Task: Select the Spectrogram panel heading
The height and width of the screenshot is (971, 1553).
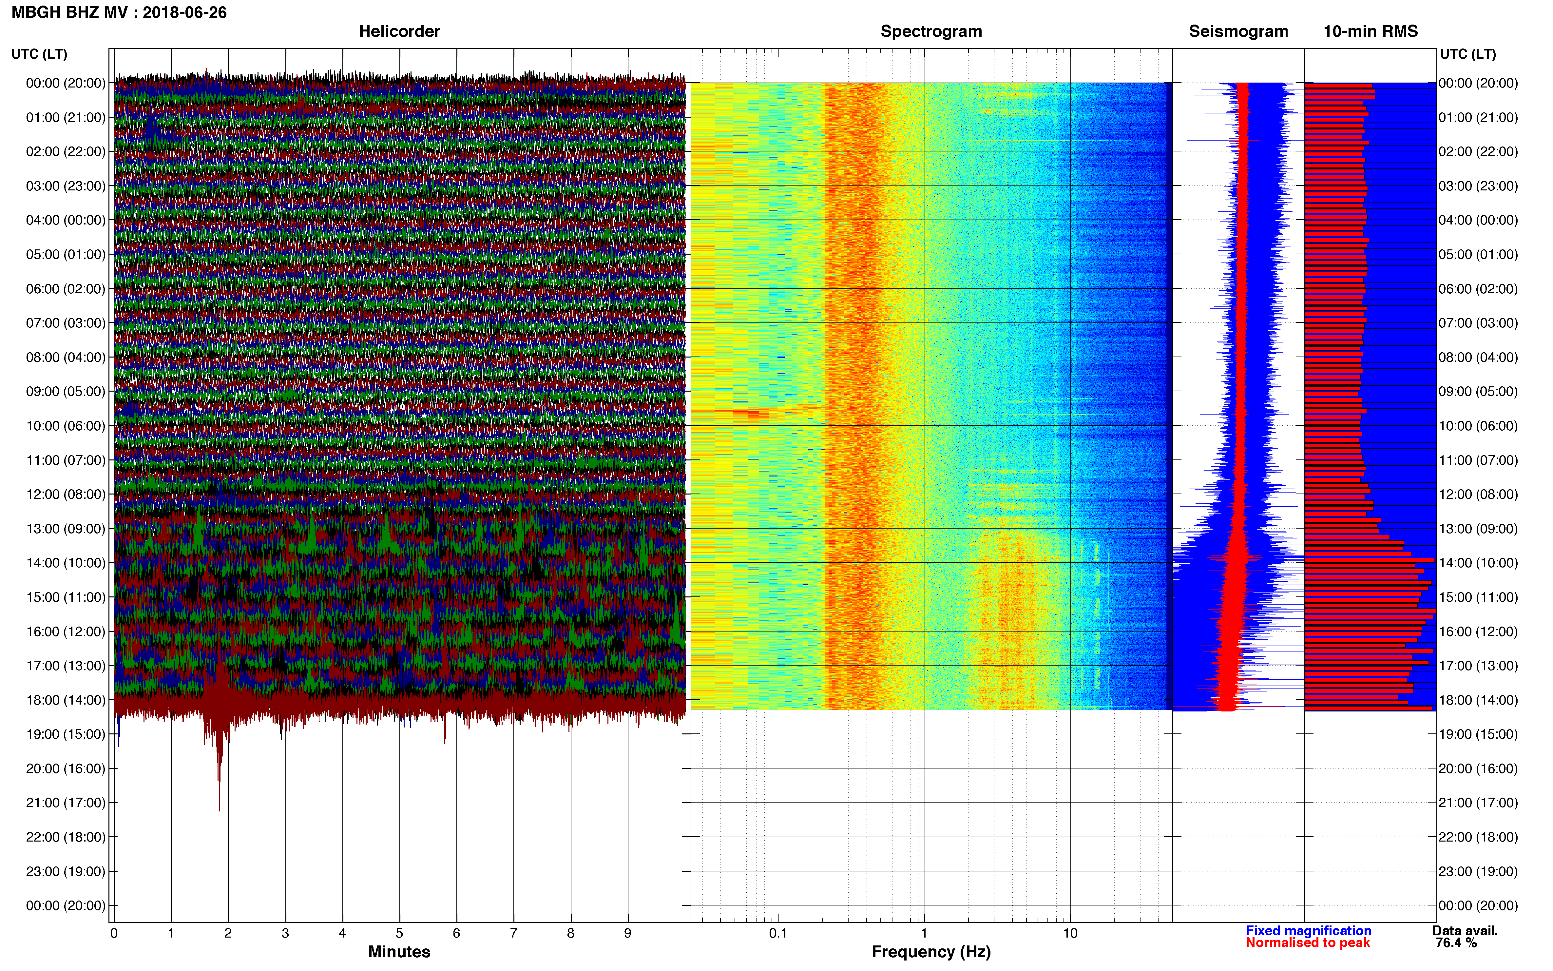Action: 931,31
